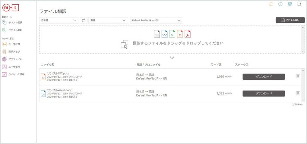The width and height of the screenshot is (307, 144).
Task: Download translated サンプルPPT.pptx
Action: coord(264,77)
